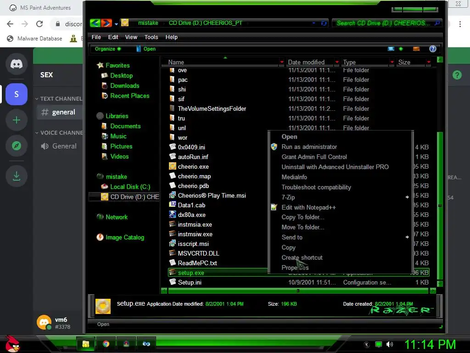Click Download Apps icon in Discord
This screenshot has width=470, height=353.
pos(17,176)
